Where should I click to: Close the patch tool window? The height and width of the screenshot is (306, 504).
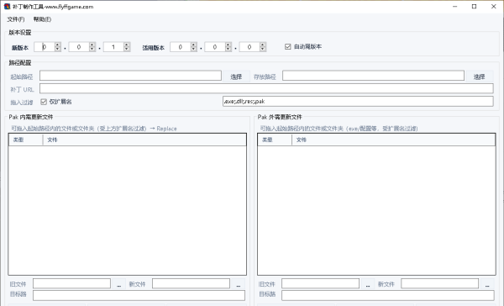point(494,7)
